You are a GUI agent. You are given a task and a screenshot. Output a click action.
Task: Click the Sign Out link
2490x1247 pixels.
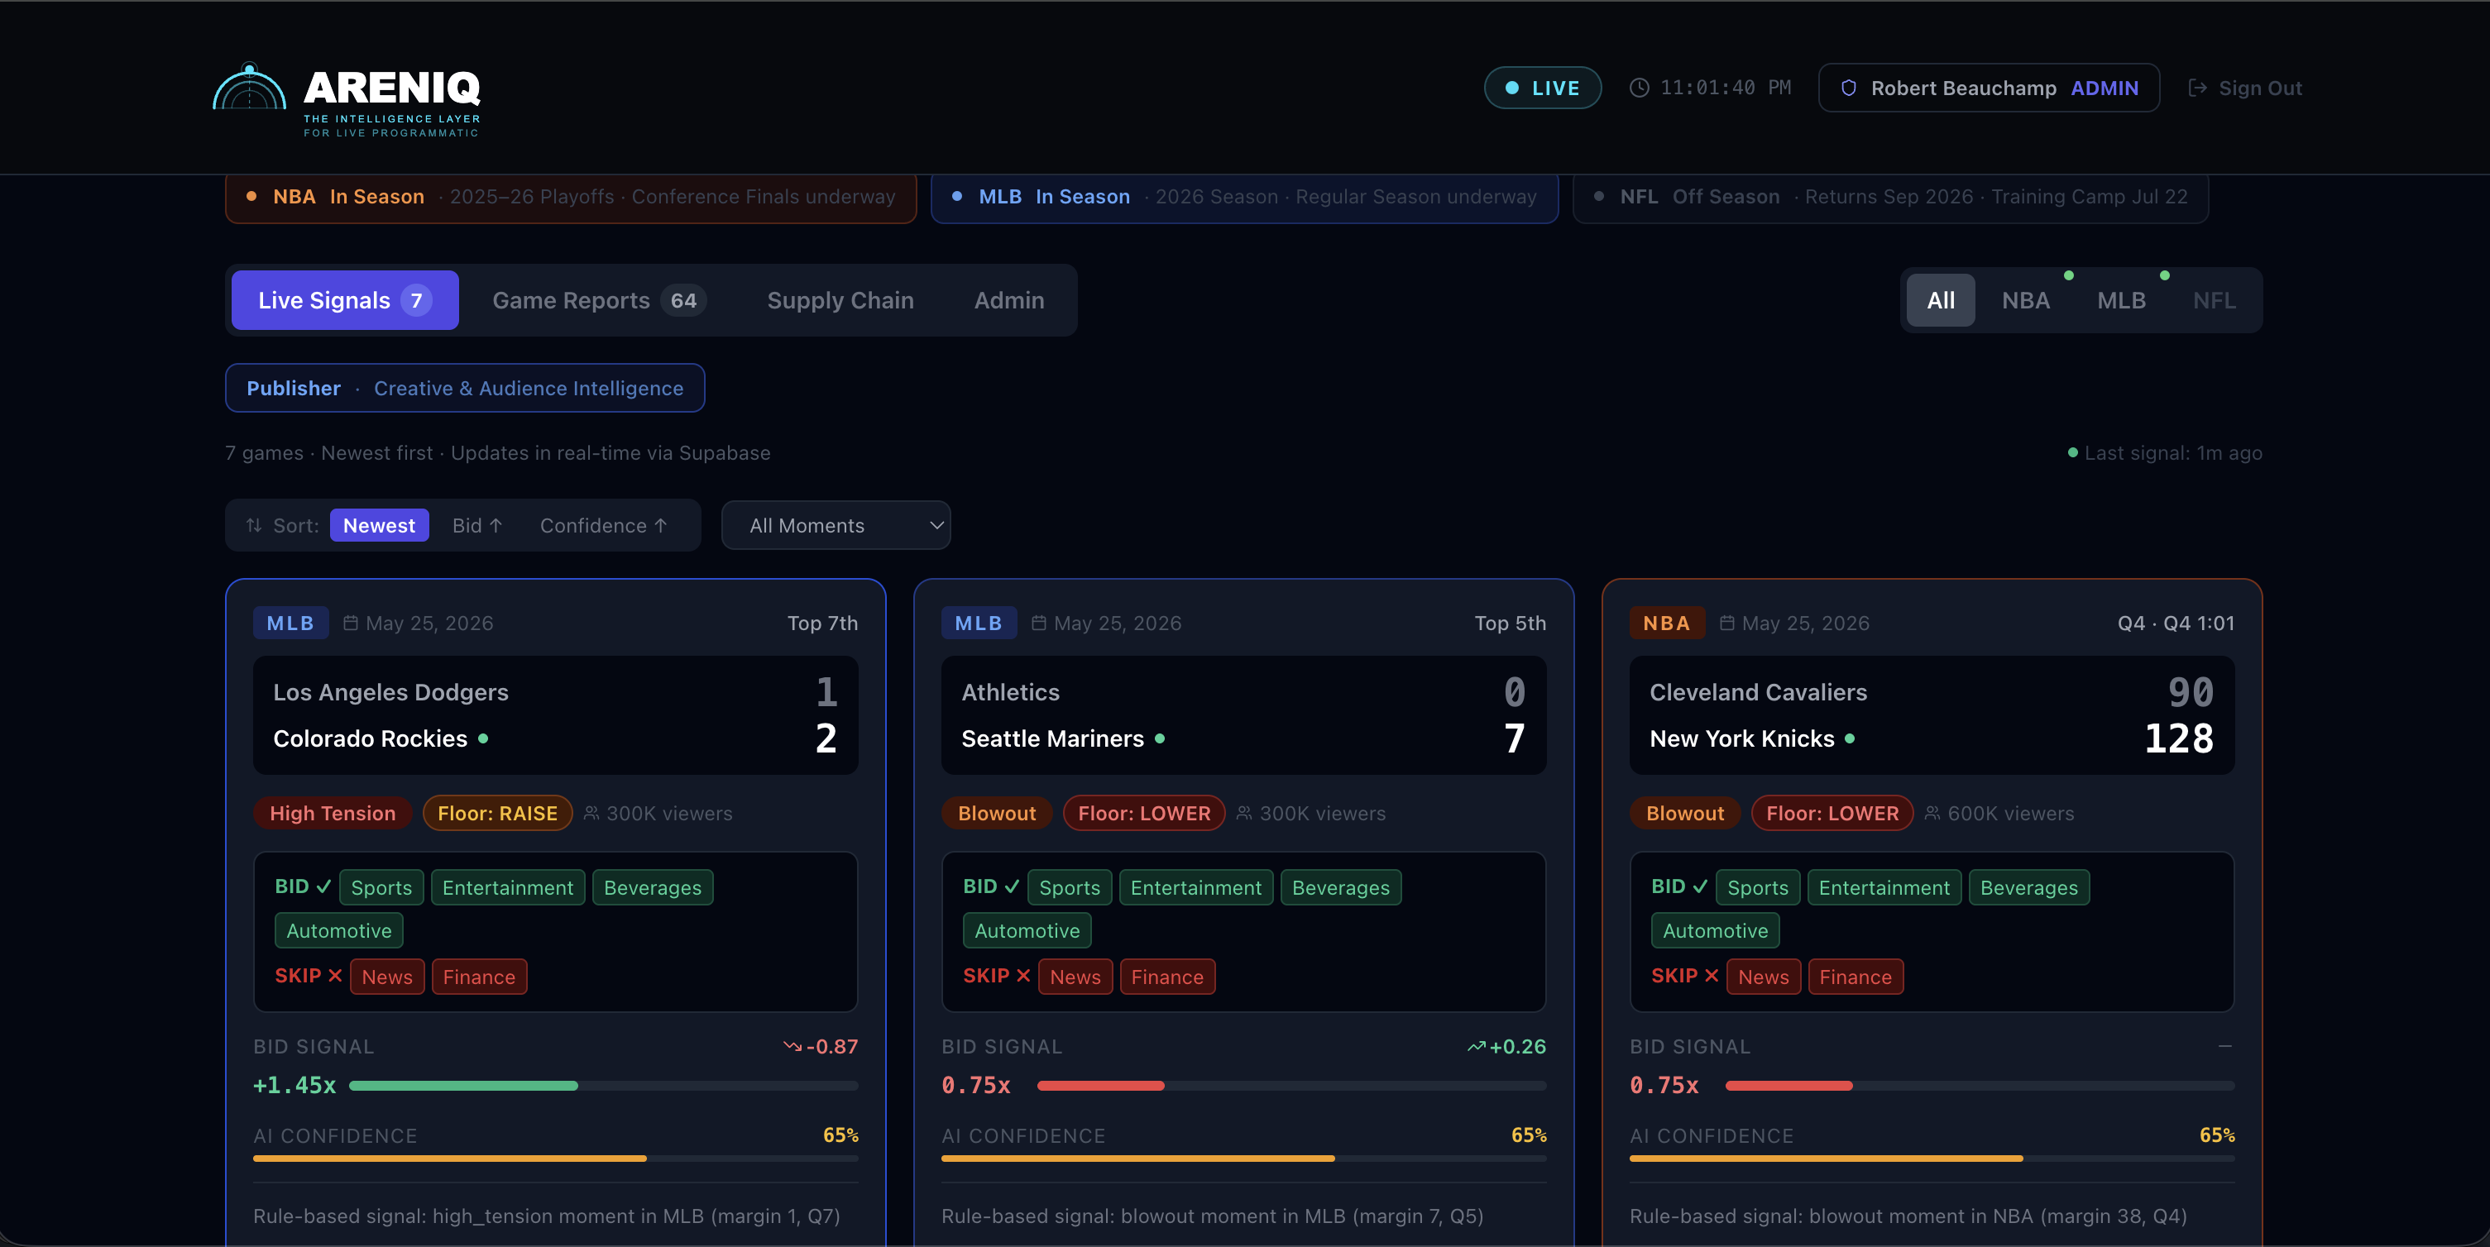(2244, 88)
